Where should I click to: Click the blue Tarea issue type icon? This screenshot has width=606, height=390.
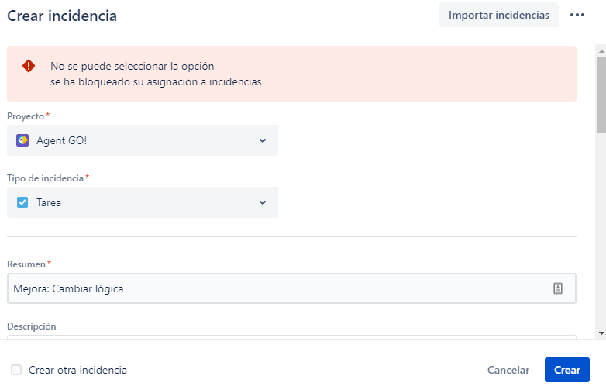pyautogui.click(x=22, y=202)
